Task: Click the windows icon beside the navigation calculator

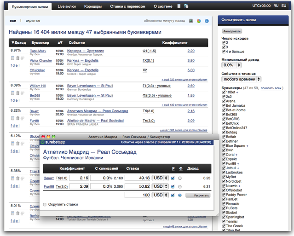Action: [186, 6]
